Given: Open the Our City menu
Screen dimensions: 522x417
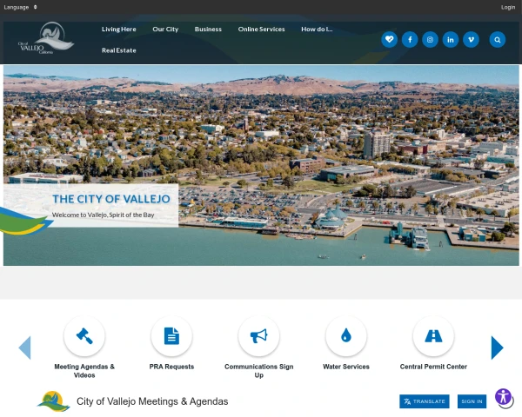Looking at the screenshot, I should 165,30.
